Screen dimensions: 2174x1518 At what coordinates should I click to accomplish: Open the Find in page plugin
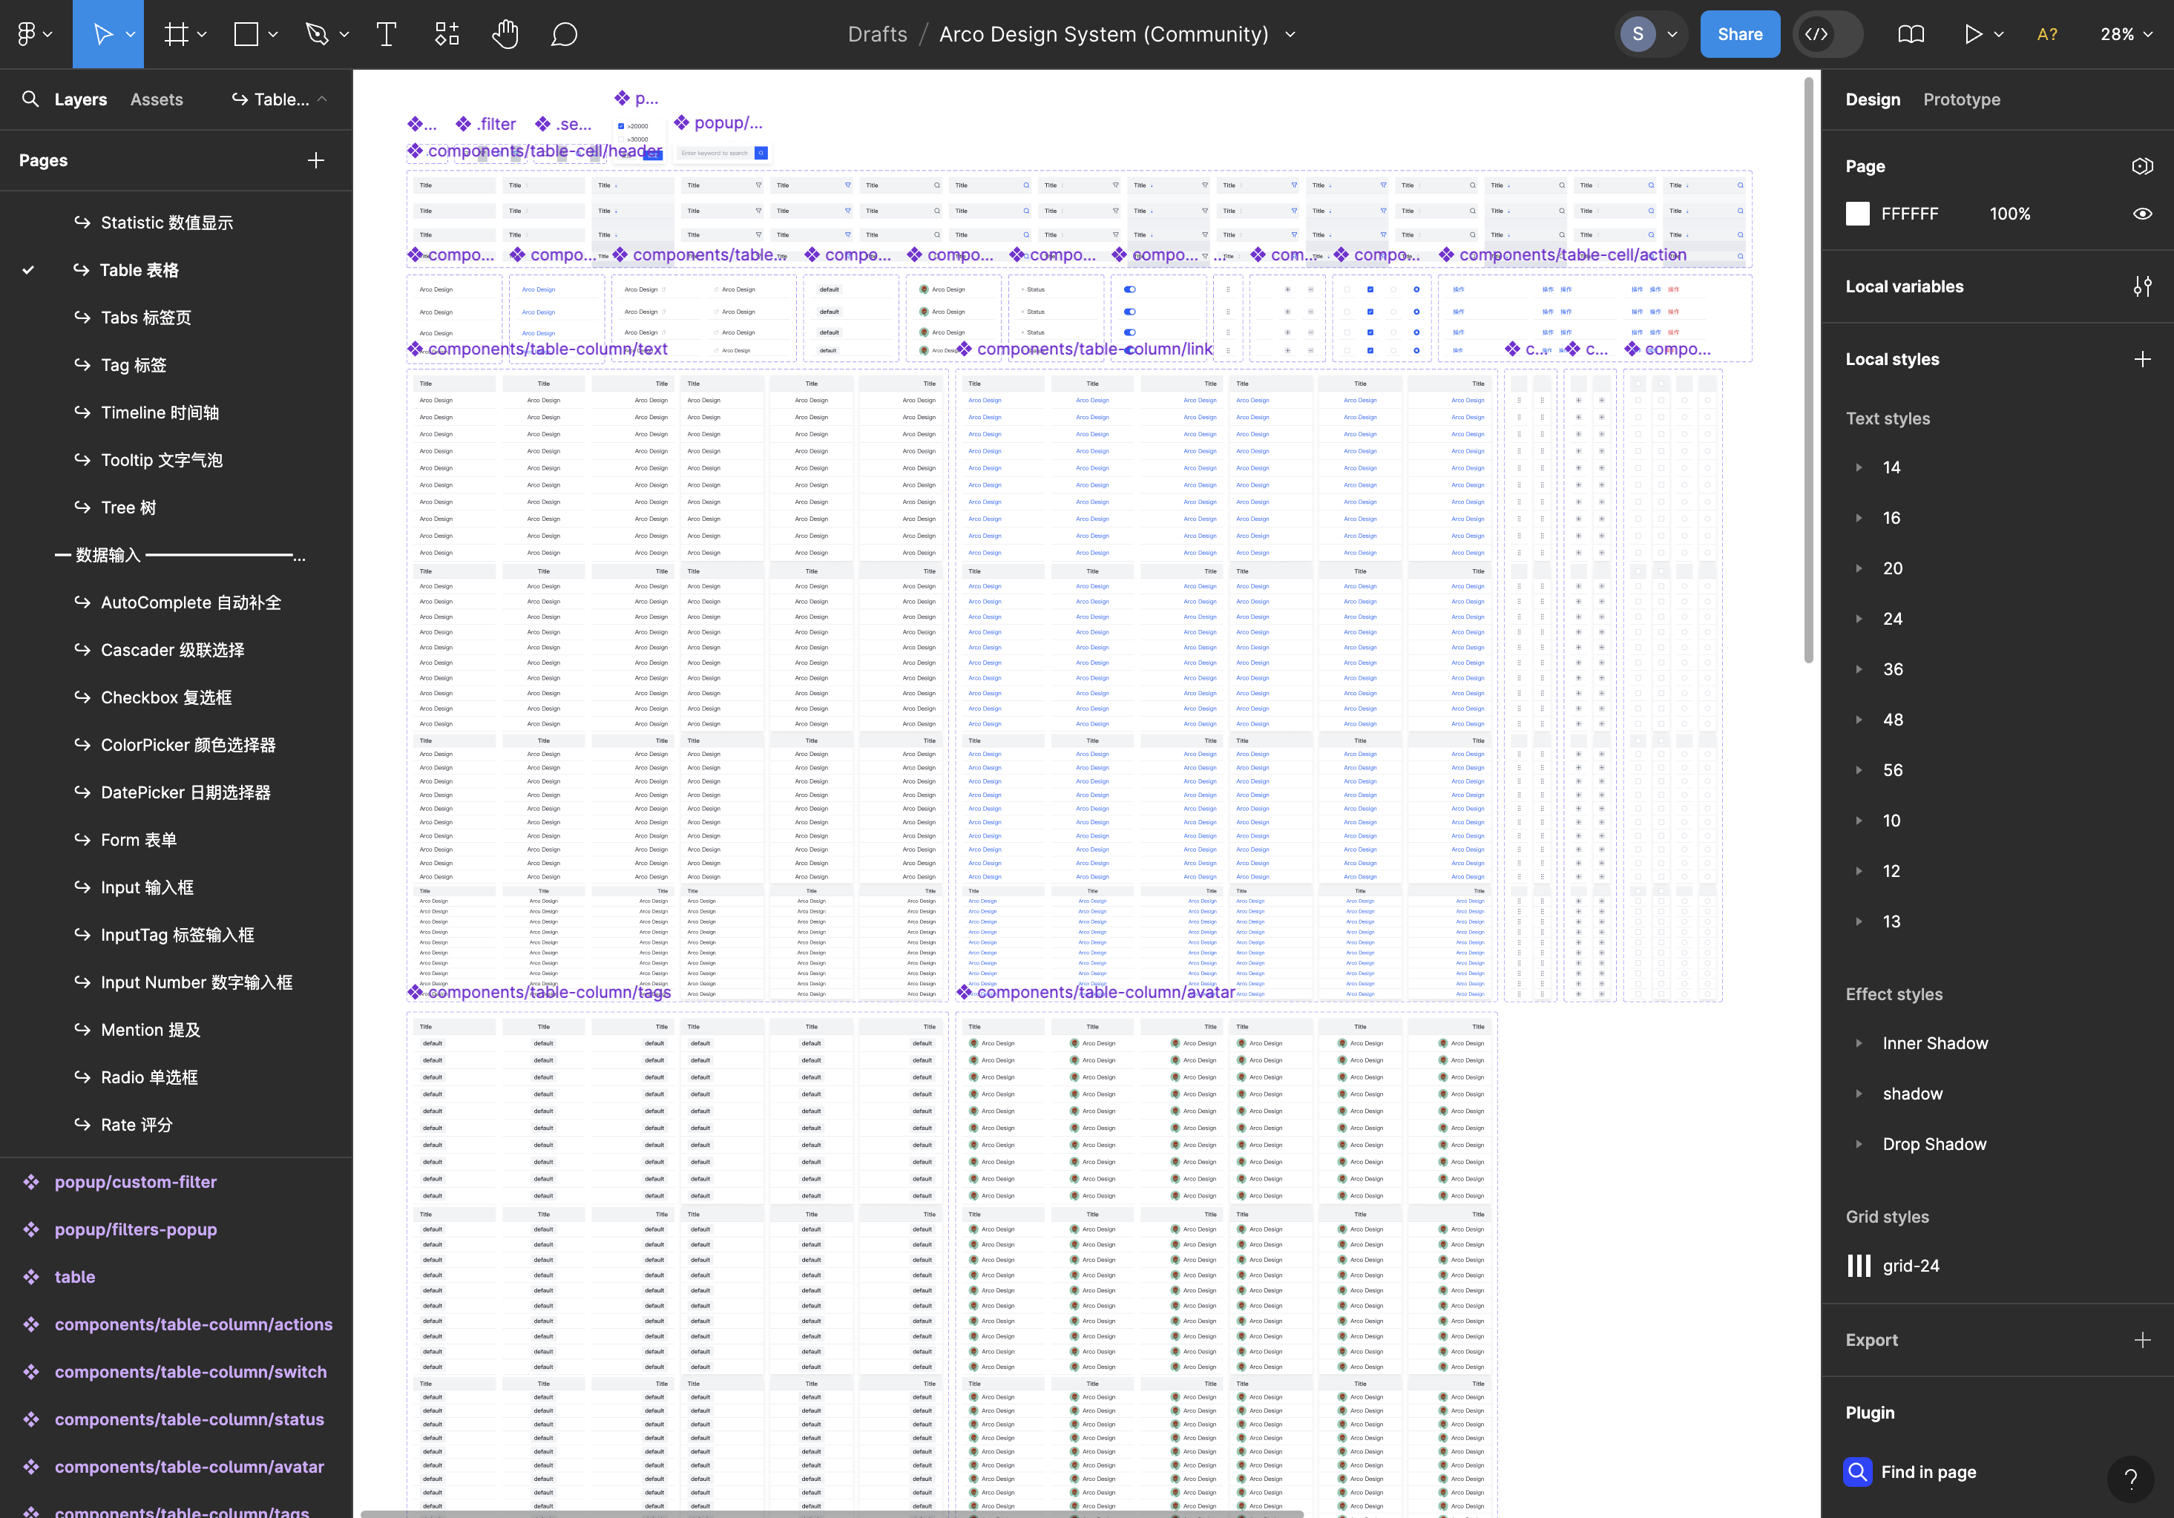pyautogui.click(x=1911, y=1471)
